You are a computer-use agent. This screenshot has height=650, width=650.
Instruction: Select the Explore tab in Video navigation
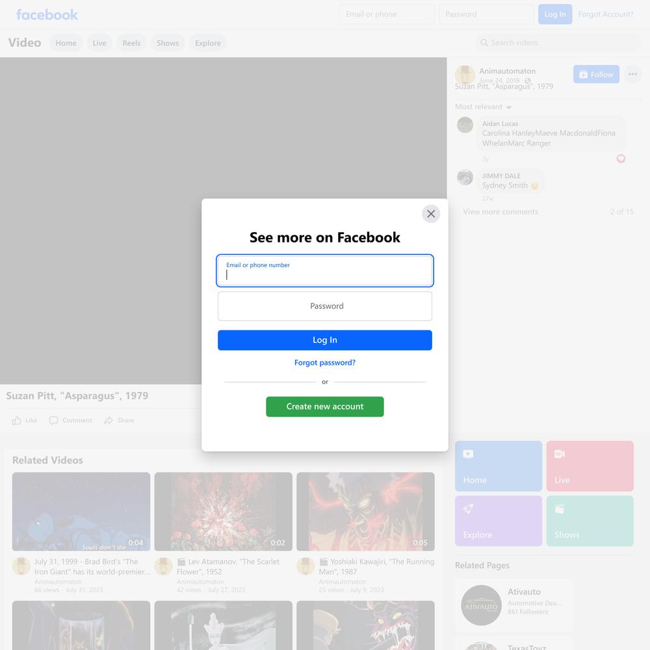point(208,43)
